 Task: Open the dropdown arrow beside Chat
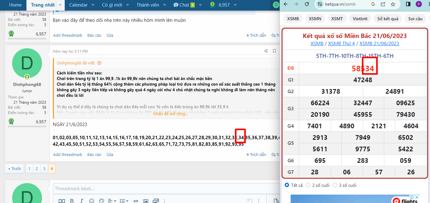(200, 5)
